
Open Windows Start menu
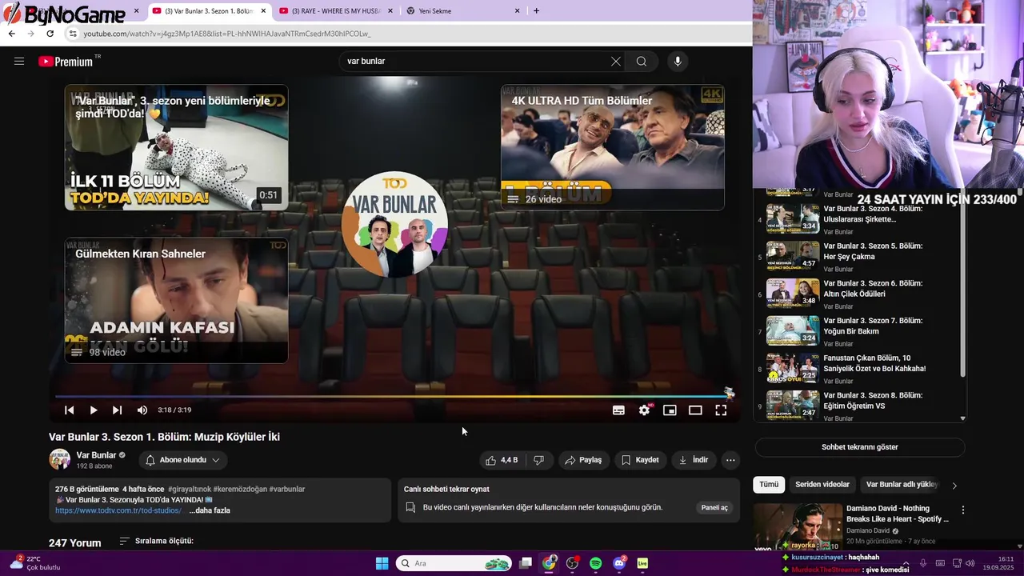pos(382,563)
